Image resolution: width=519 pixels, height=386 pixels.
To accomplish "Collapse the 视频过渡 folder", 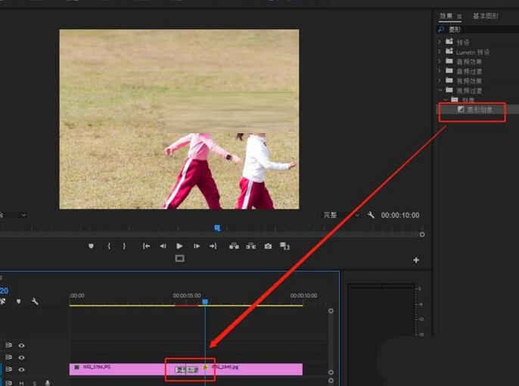I will pyautogui.click(x=441, y=90).
